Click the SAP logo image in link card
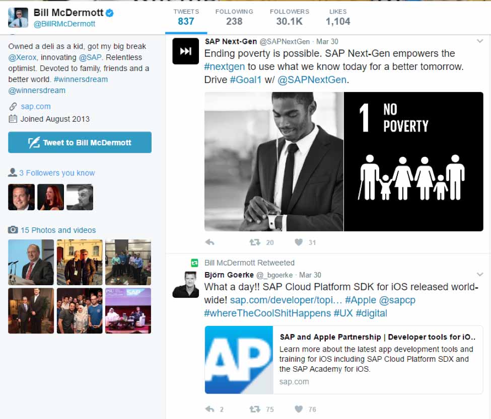This screenshot has height=419, width=491. [x=239, y=360]
